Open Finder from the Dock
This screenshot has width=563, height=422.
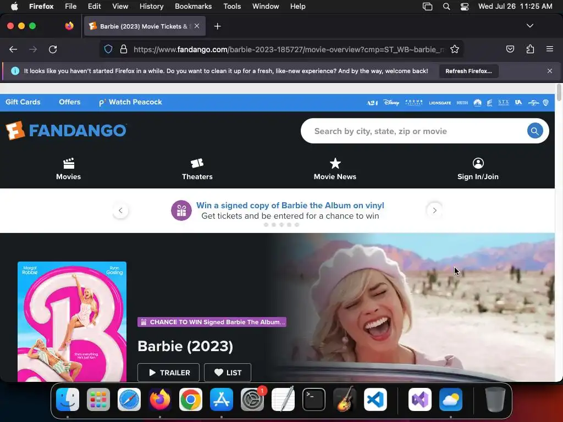point(68,399)
